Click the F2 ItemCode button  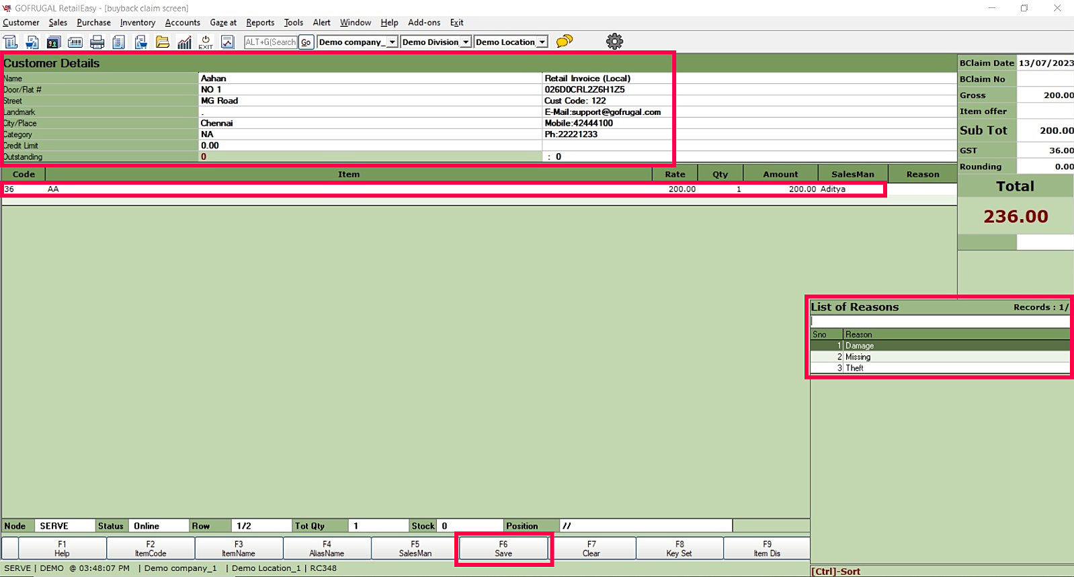(x=151, y=549)
